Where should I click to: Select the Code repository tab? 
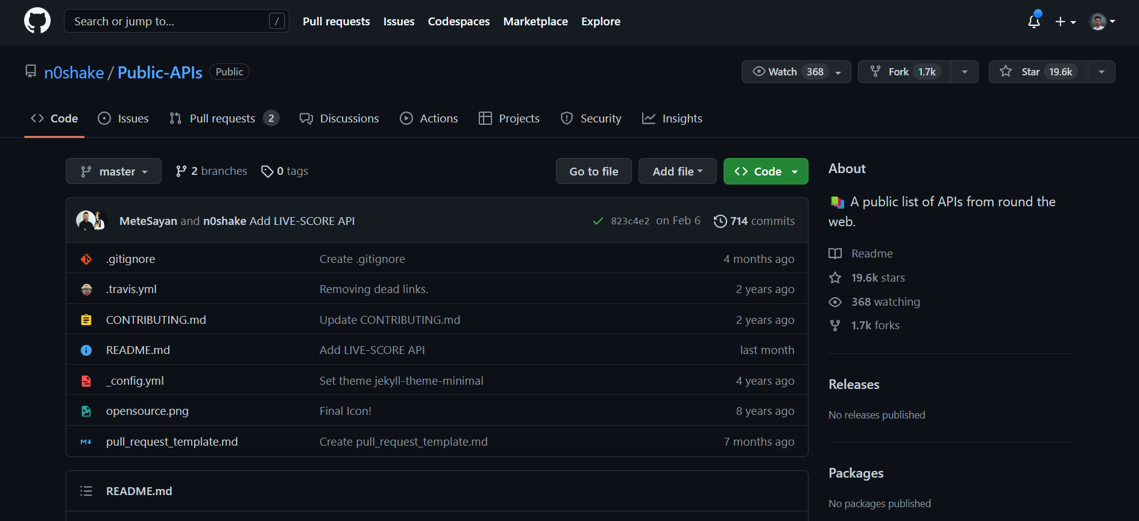(x=54, y=118)
